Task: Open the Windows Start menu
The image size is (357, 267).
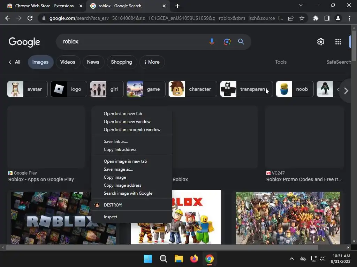Action: (x=148, y=259)
